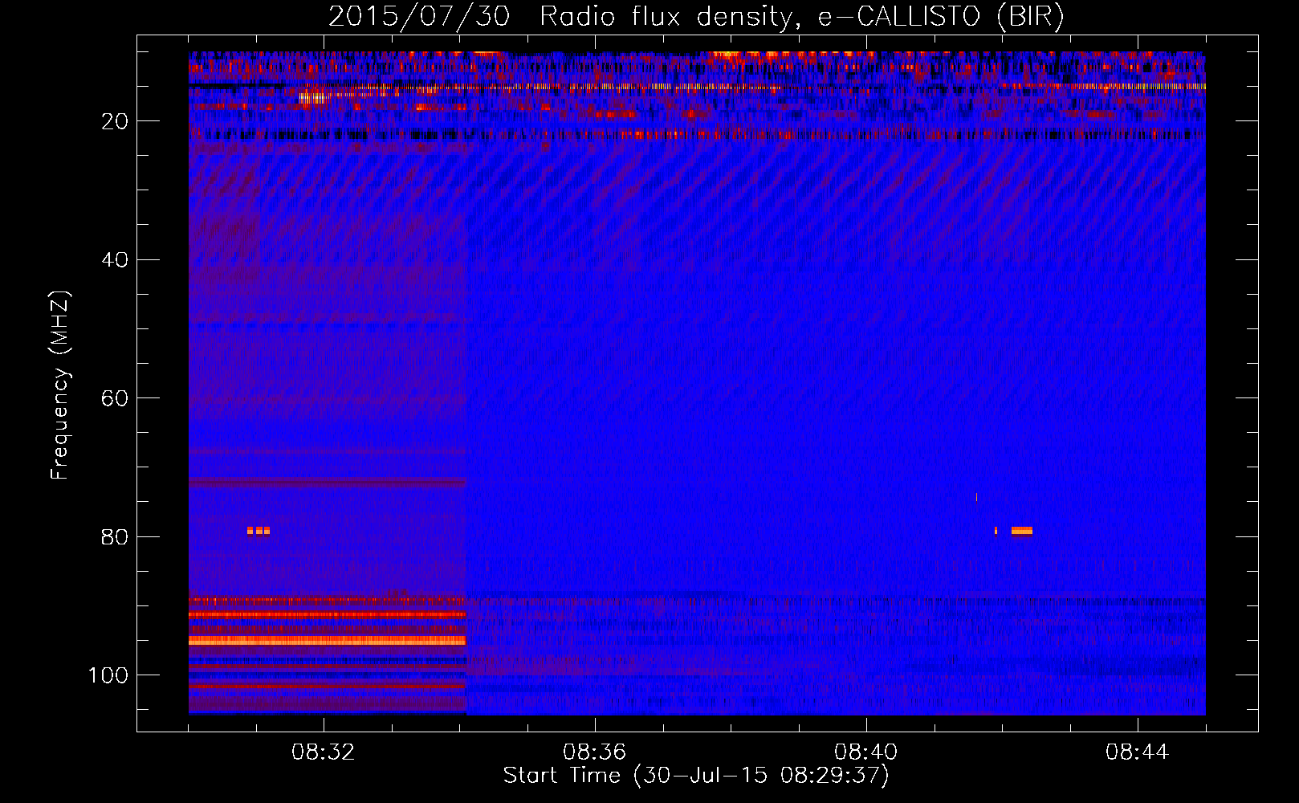Image resolution: width=1299 pixels, height=803 pixels.
Task: Click the '08:44' time tick label
Action: pos(1137,752)
